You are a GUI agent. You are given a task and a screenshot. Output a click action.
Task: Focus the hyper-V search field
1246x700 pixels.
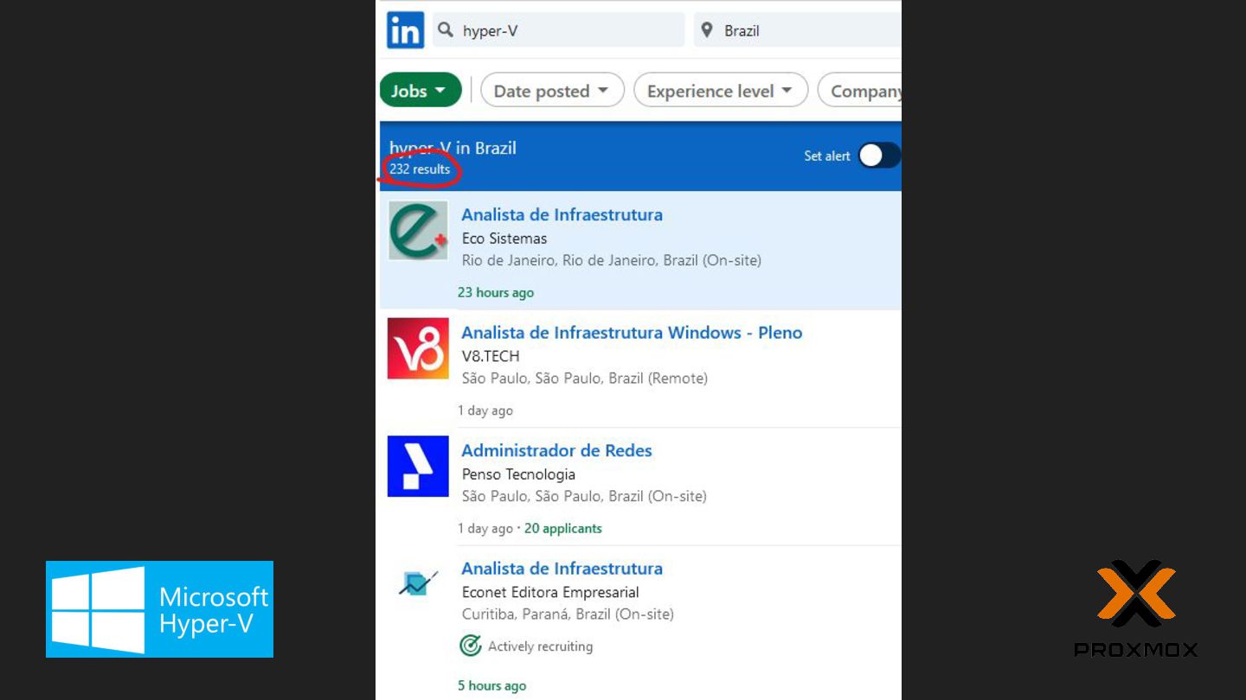point(558,30)
